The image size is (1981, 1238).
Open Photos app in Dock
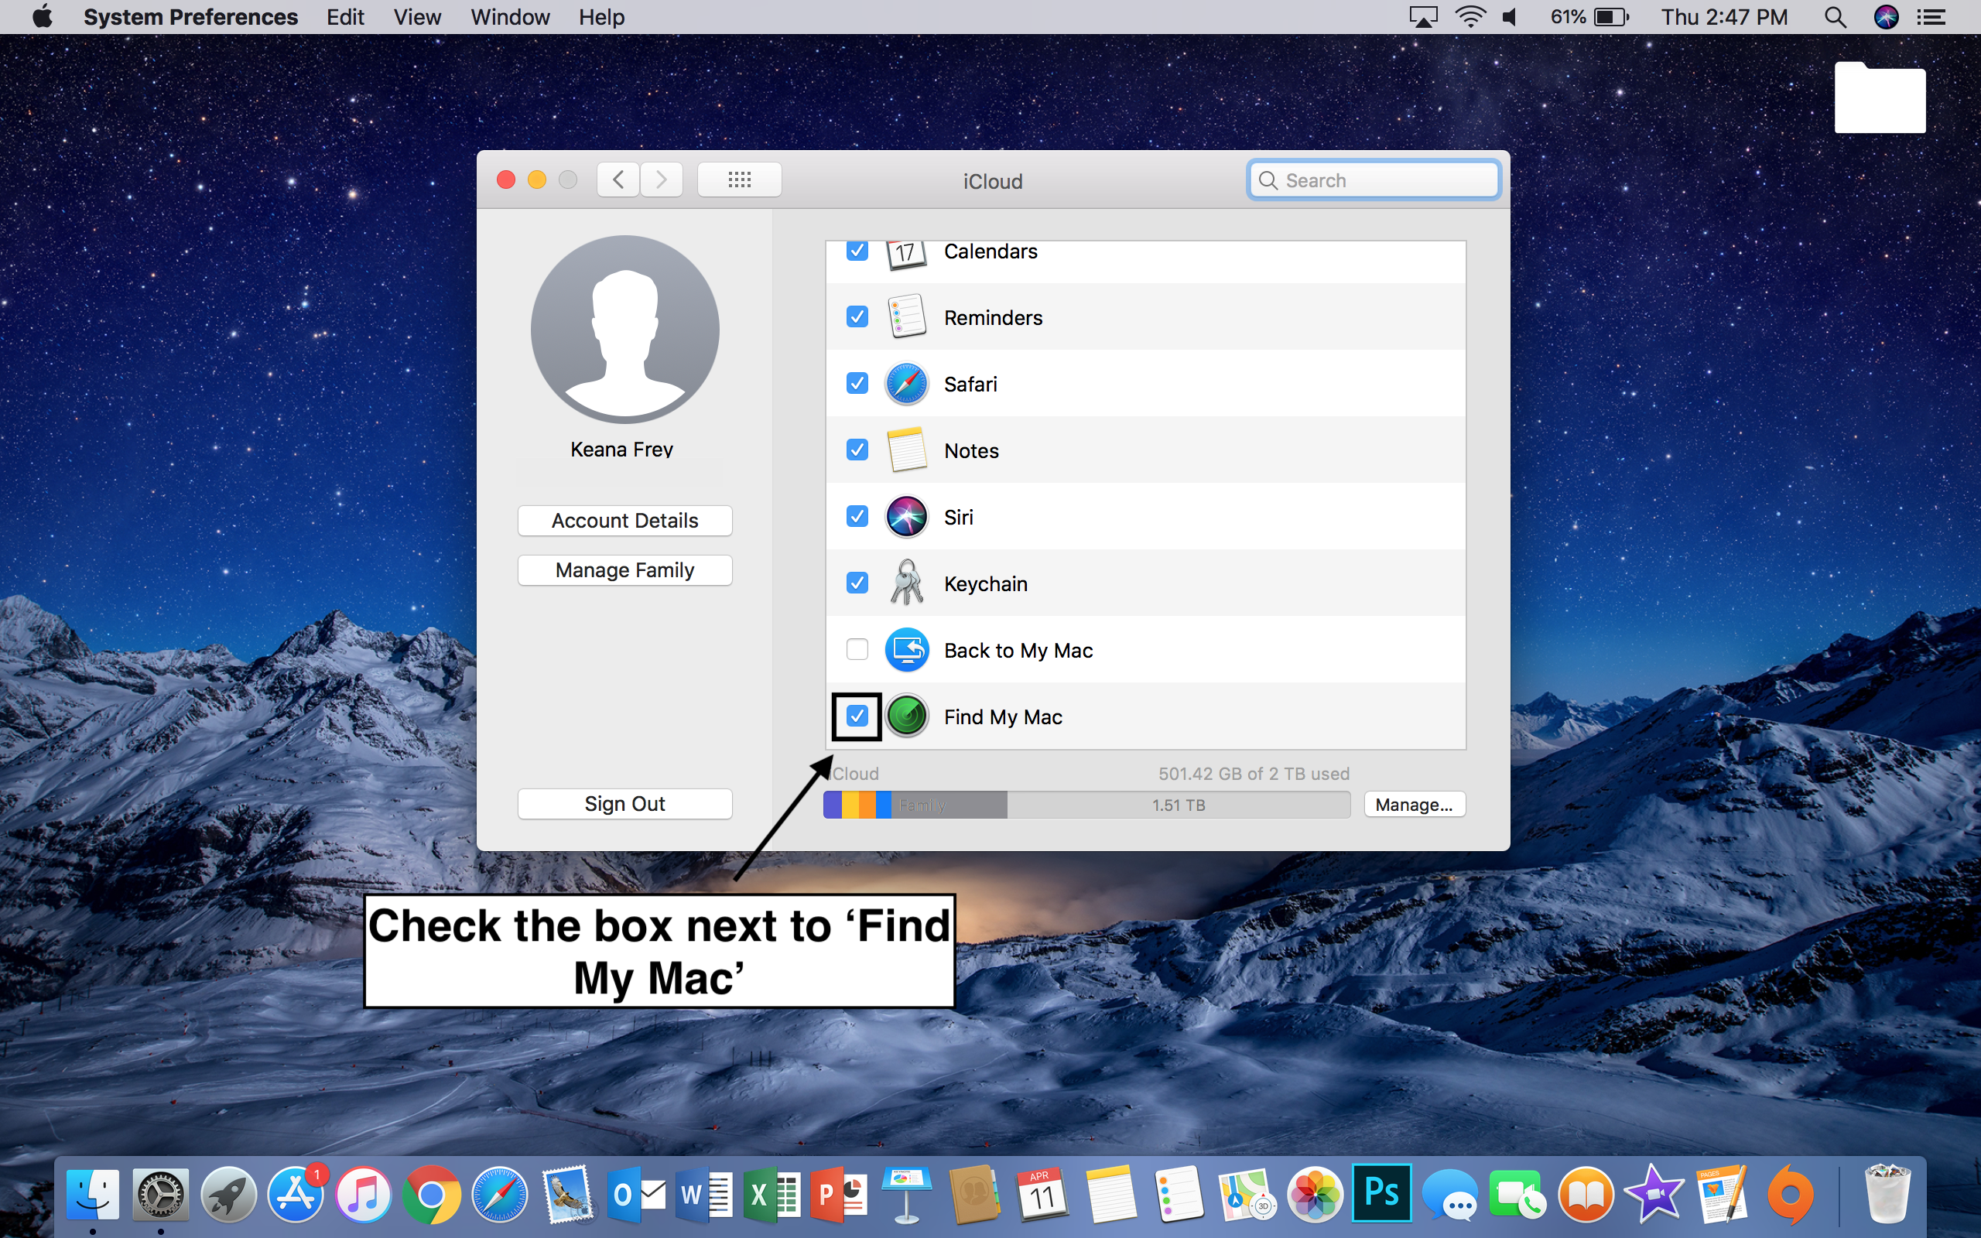(x=1315, y=1195)
